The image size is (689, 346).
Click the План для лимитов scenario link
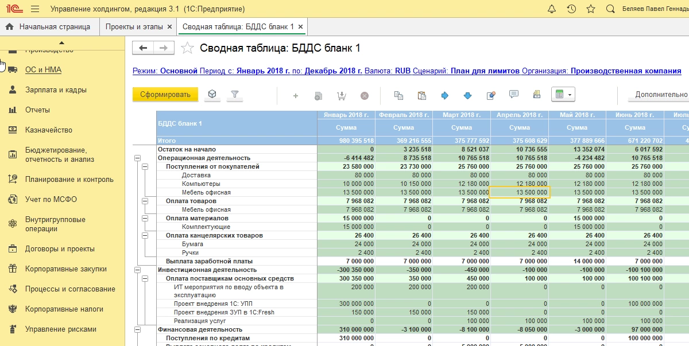click(485, 71)
